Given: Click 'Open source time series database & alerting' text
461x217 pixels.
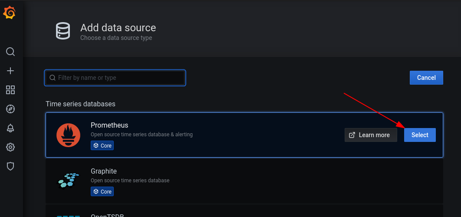Looking at the screenshot, I should [x=142, y=135].
